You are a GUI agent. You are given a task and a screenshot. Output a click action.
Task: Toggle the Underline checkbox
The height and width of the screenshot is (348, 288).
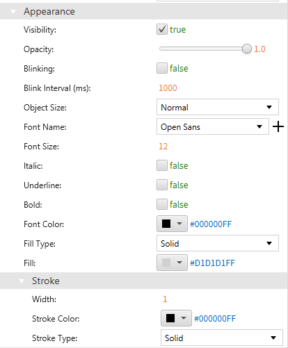tap(162, 185)
